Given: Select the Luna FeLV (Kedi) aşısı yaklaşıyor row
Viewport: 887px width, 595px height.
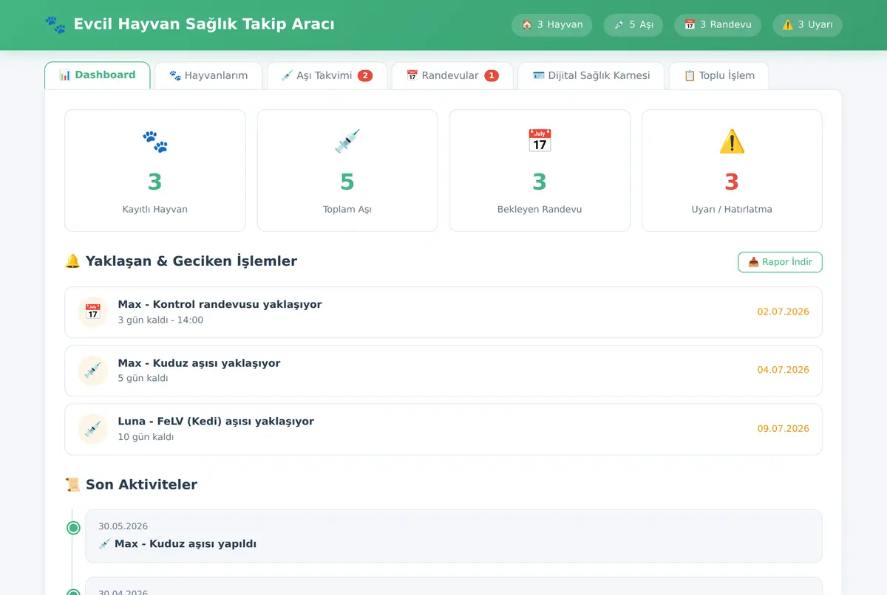Looking at the screenshot, I should [x=443, y=429].
